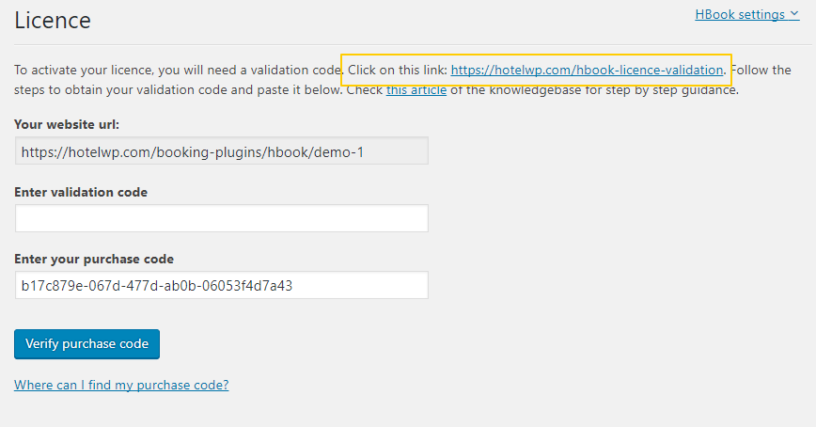Click the "Your website url:" label
Image resolution: width=816 pixels, height=427 pixels.
(x=67, y=124)
